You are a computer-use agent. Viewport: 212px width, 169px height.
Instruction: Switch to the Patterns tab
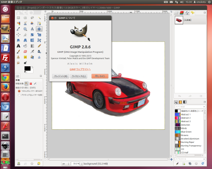pyautogui.click(x=181, y=102)
